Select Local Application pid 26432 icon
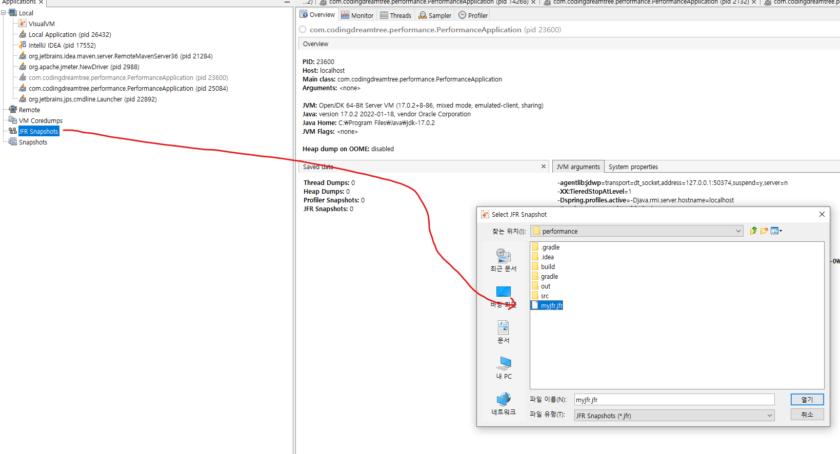This screenshot has width=840, height=454. tap(23, 34)
